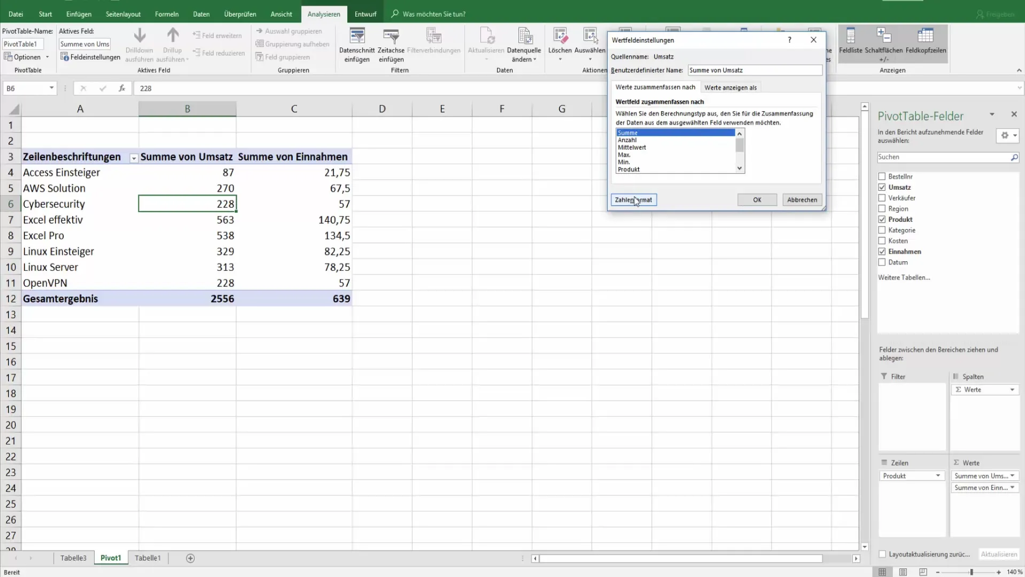Click Feld reduzieren icon
The height and width of the screenshot is (577, 1025).
(x=197, y=53)
